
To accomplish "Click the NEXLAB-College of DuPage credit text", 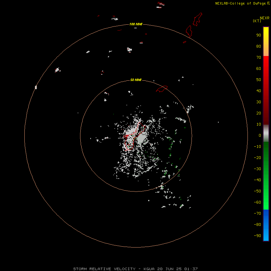I will tap(242, 3).
